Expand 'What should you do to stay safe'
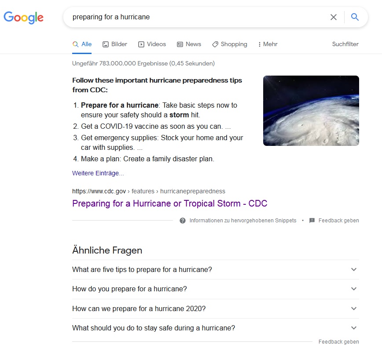The height and width of the screenshot is (348, 382). click(354, 328)
